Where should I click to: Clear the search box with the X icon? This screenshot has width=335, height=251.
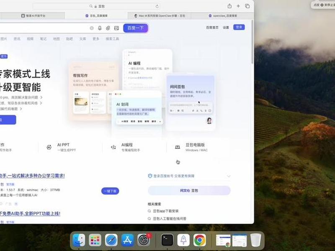92,28
